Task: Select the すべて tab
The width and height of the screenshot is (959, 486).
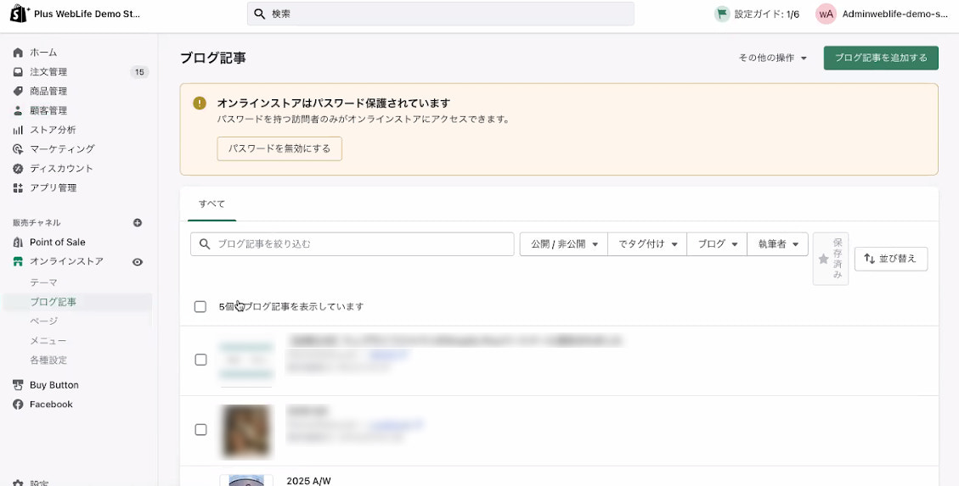Action: [212, 204]
